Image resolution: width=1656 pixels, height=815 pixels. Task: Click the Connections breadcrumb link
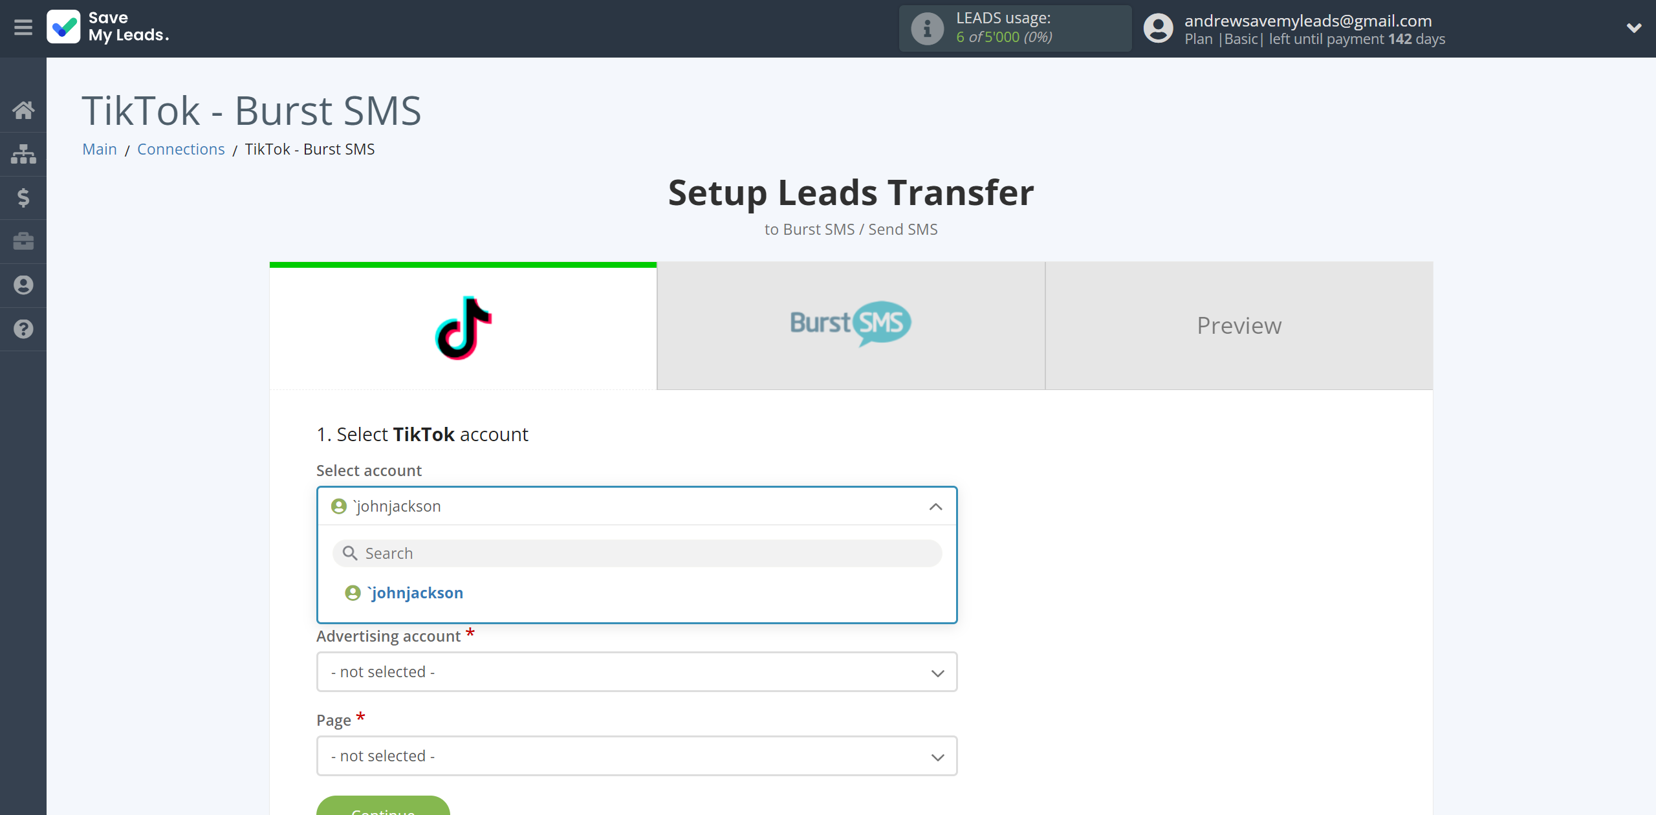[180, 147]
